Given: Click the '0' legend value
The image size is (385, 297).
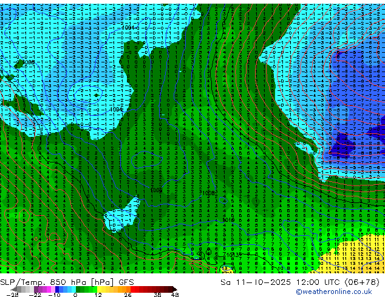Looking at the screenshot, I should tap(75, 295).
